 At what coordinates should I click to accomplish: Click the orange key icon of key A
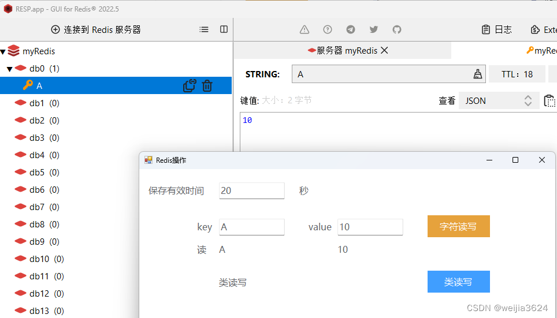click(x=28, y=85)
